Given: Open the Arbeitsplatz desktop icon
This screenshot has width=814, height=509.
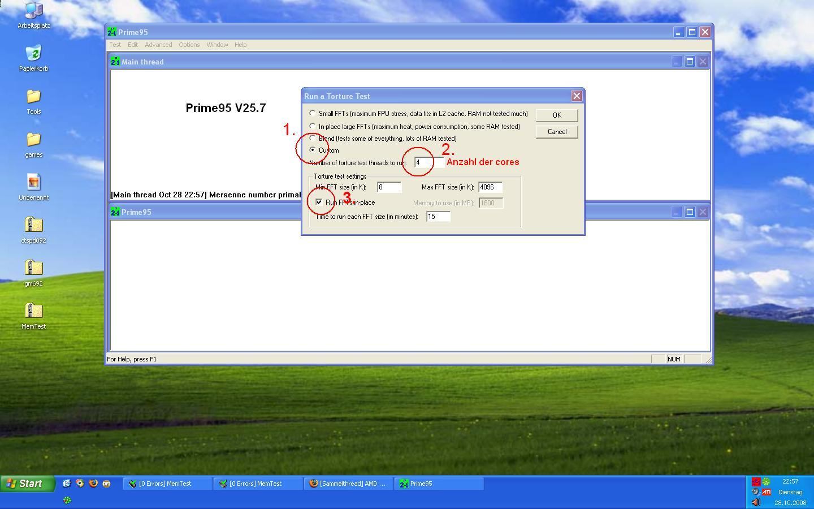Looking at the screenshot, I should pyautogui.click(x=33, y=10).
